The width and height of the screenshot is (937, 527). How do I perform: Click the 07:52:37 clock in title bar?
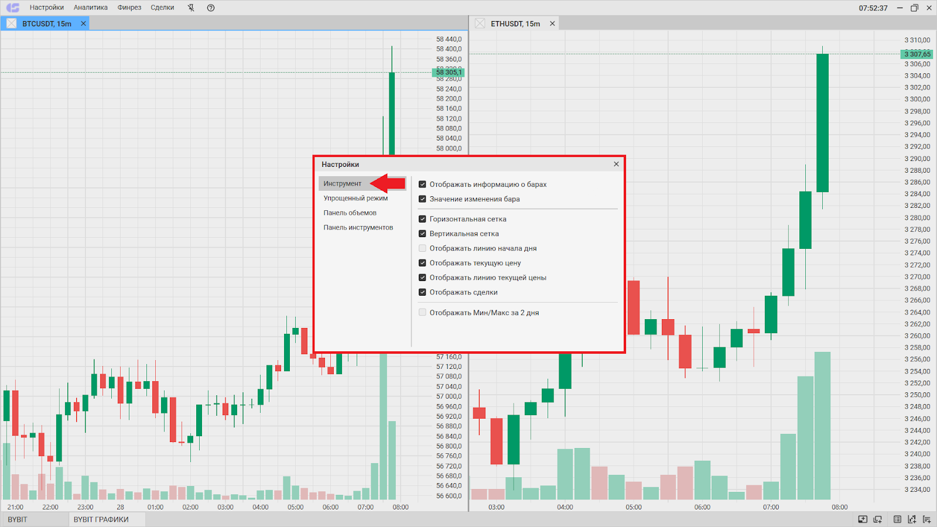click(873, 8)
